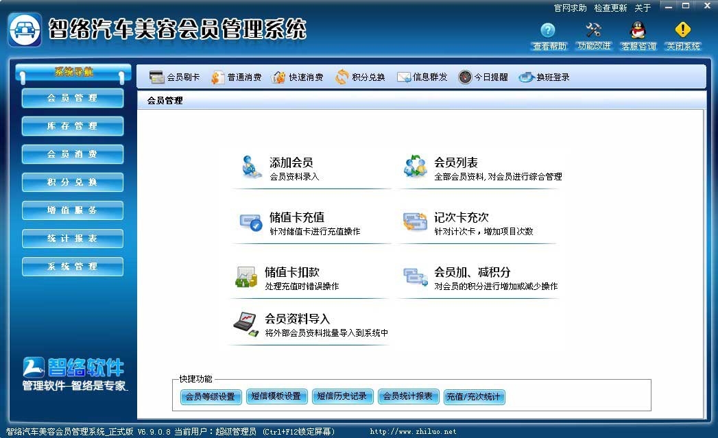This screenshot has width=718, height=438.
Task: Click the 将外部会员资料批量导入到系统中 description
Action: click(x=326, y=333)
